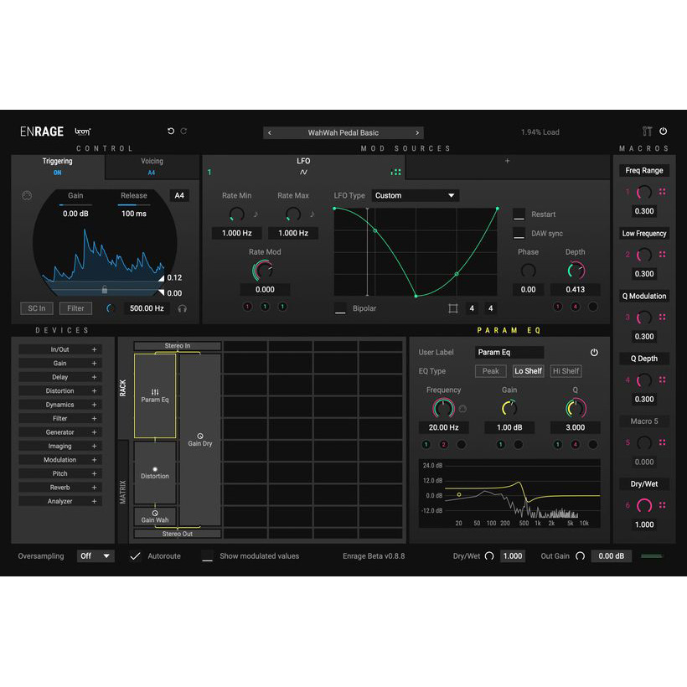This screenshot has height=687, width=687.
Task: Click the Rate Min note sync icon
Action: pyautogui.click(x=256, y=214)
